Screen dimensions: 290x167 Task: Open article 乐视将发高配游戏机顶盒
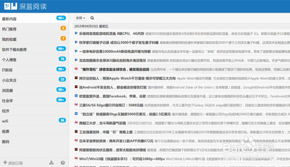[x=112, y=34]
